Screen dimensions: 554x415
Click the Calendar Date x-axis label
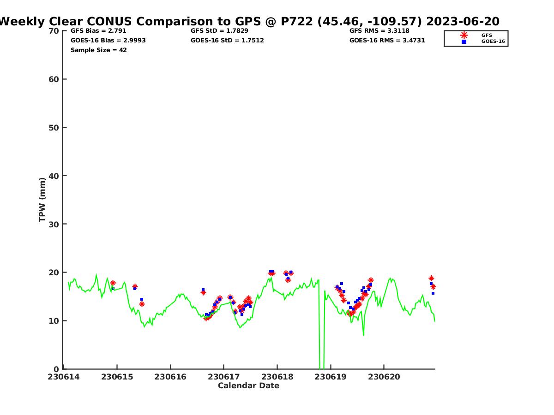pos(248,385)
